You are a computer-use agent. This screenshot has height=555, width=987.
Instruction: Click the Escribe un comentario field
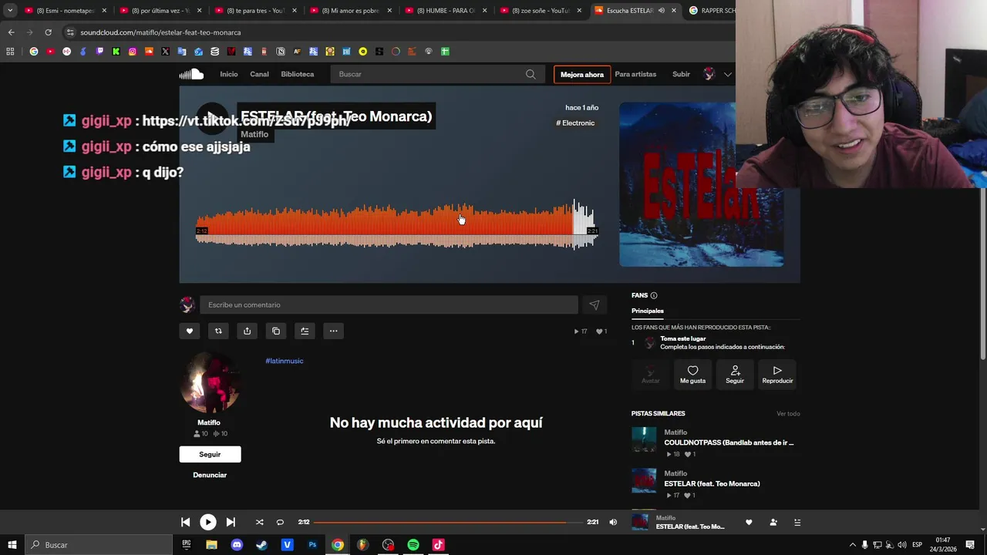[389, 304]
